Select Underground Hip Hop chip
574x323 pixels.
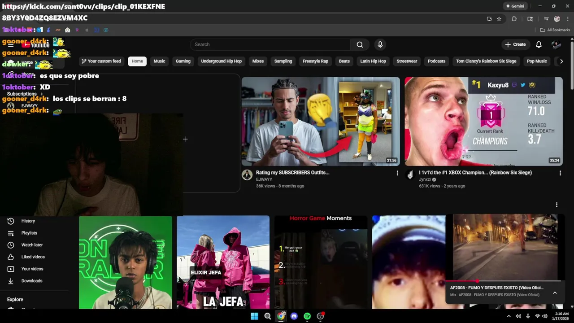(x=221, y=61)
